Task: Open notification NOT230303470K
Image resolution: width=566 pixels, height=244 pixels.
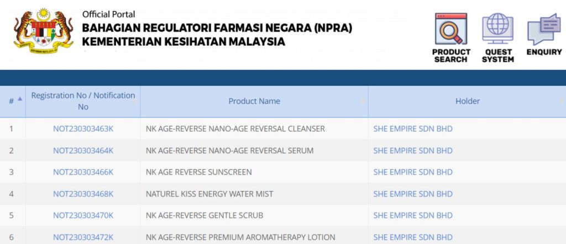Action: 83,215
